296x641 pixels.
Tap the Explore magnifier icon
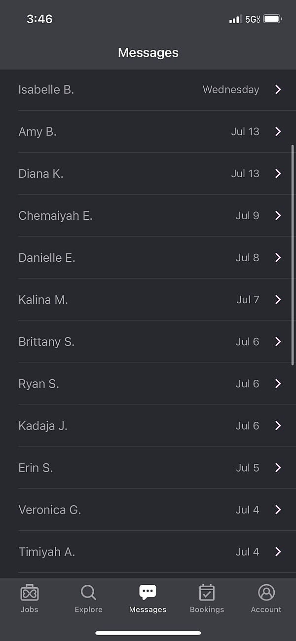[x=89, y=593]
